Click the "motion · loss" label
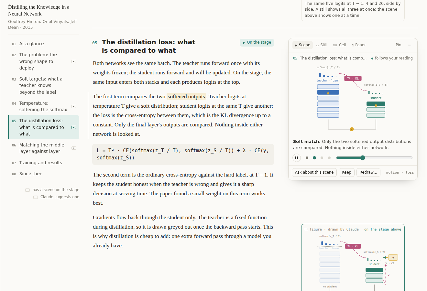 tap(400, 172)
